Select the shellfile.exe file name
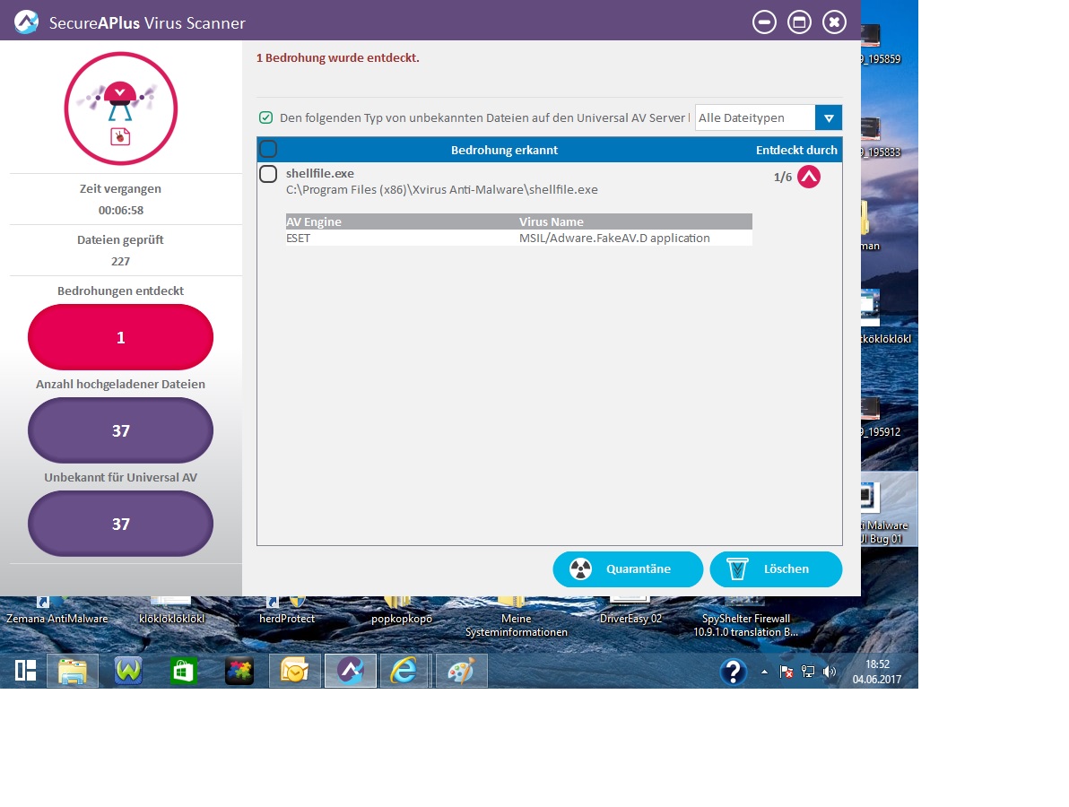 (320, 174)
